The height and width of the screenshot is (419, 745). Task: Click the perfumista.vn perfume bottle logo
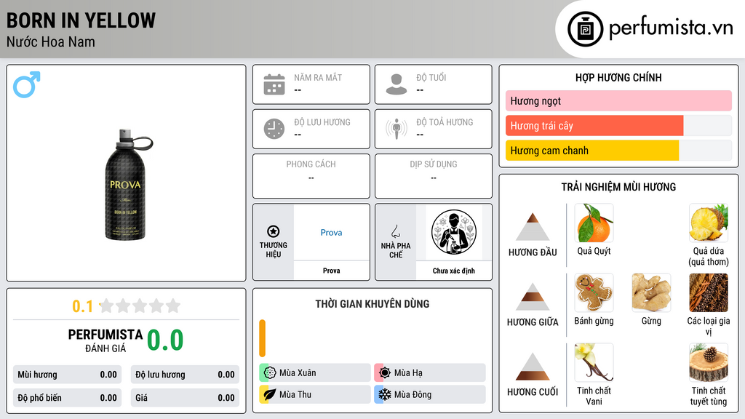pos(586,29)
